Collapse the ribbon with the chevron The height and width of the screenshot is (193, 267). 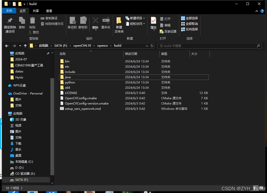tap(257, 11)
